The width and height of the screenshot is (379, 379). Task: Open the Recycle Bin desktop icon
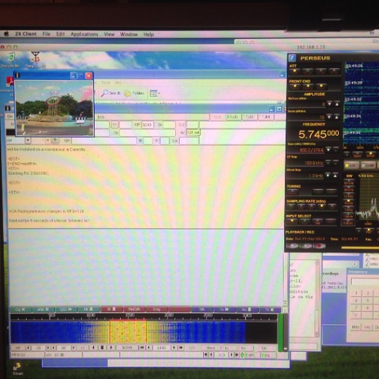pyautogui.click(x=10, y=58)
